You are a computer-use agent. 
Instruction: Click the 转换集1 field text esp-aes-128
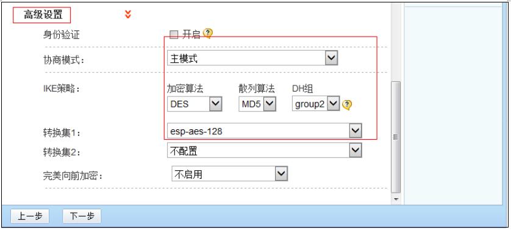pos(196,132)
